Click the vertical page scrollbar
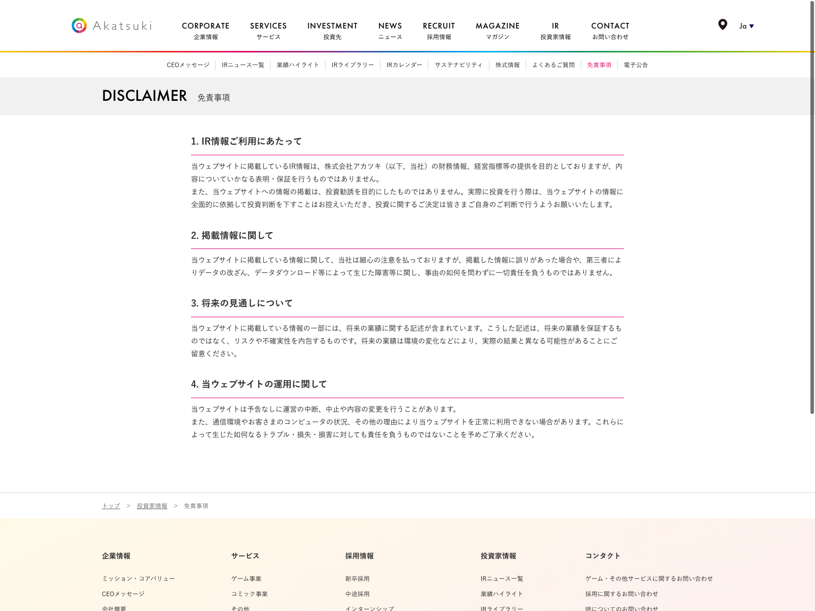This screenshot has height=611, width=815. coord(812,204)
